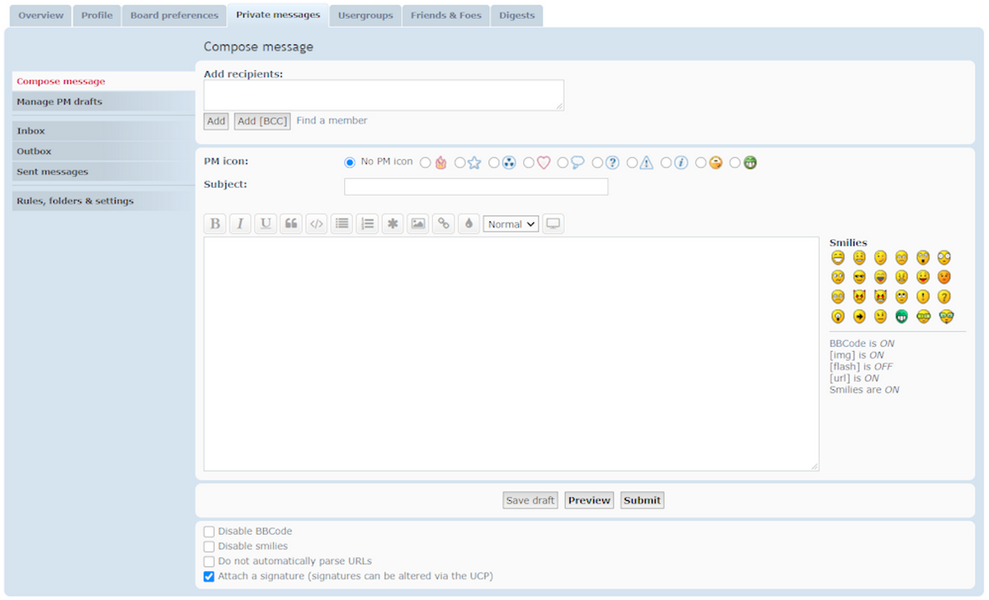Tick the Disable BBCode checkbox

[x=209, y=532]
